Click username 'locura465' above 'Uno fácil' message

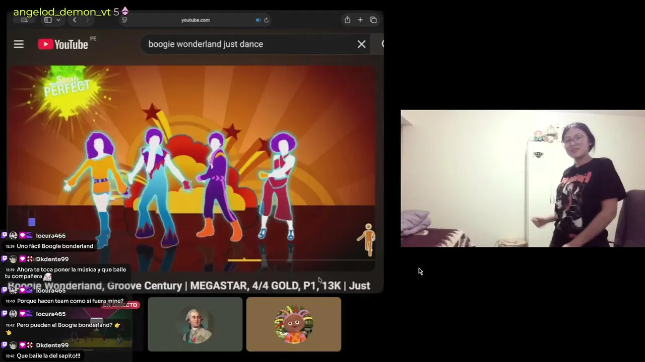(x=50, y=236)
